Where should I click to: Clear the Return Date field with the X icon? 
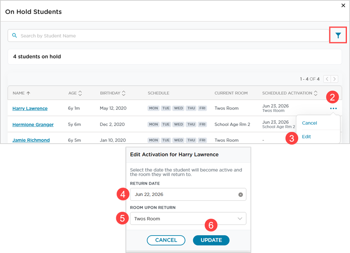[240, 194]
